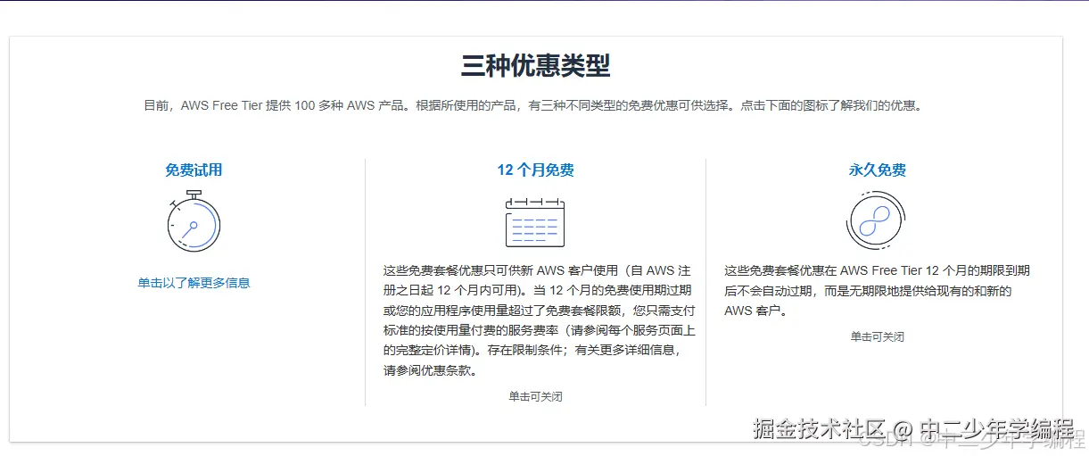This screenshot has height=456, width=1089.
Task: Close the 12 个月免费 panel via 单击可关闭
Action: point(535,396)
